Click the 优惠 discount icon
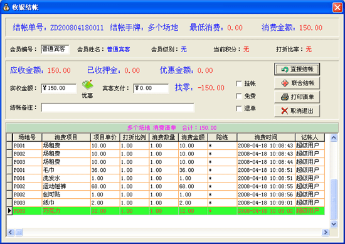The image size is (345, 244). [x=87, y=85]
